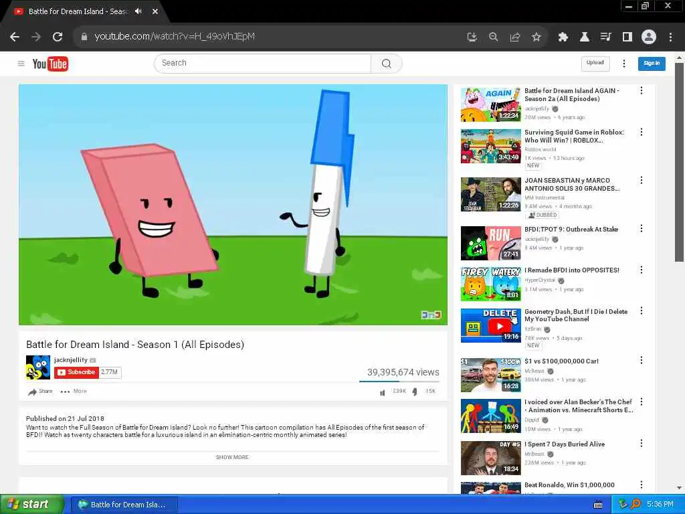Click the DUBBED badge on Joan Sebastian video
Viewport: 685px width, 514px height.
[543, 215]
